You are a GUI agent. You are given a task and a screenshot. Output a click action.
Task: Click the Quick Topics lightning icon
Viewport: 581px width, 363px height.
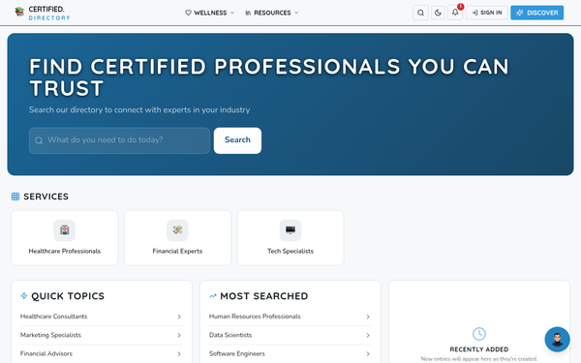(24, 295)
